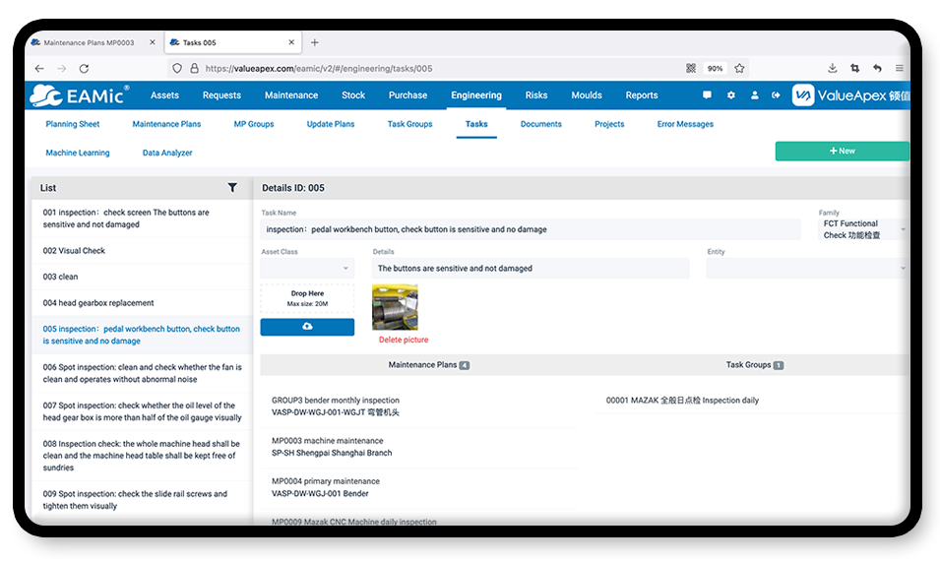Close the Tasks 005 tab
This screenshot has width=940, height=562.
pos(291,42)
